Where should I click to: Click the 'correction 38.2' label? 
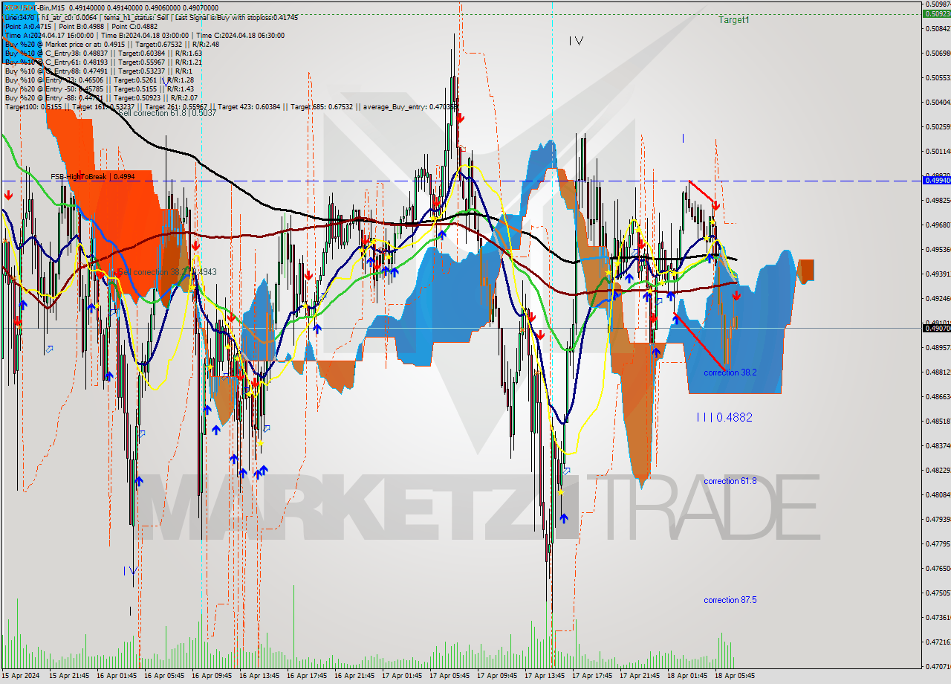[730, 372]
